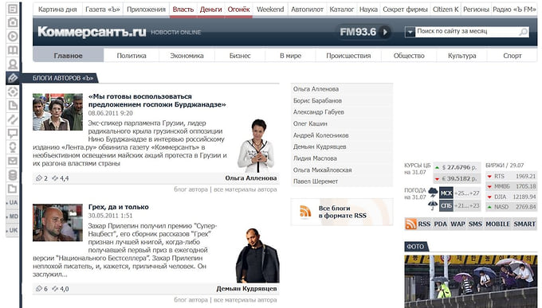Open Андрей Колесников in the authors list
The height and width of the screenshot is (308, 542).
point(320,135)
